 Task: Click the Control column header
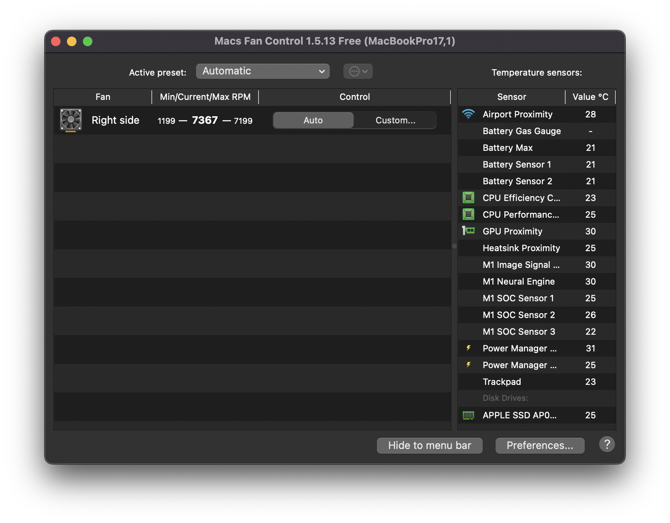(355, 97)
